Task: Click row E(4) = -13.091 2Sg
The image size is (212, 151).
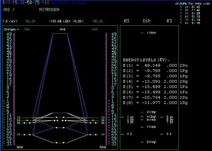Action: (155, 81)
